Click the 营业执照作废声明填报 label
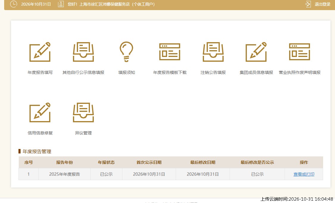The height and width of the screenshot is (203, 335). [x=300, y=72]
